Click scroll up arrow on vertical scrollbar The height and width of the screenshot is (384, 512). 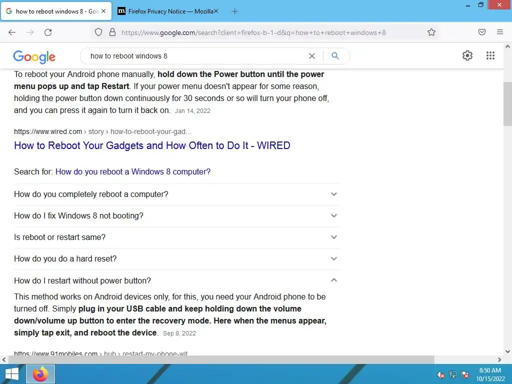[x=507, y=46]
